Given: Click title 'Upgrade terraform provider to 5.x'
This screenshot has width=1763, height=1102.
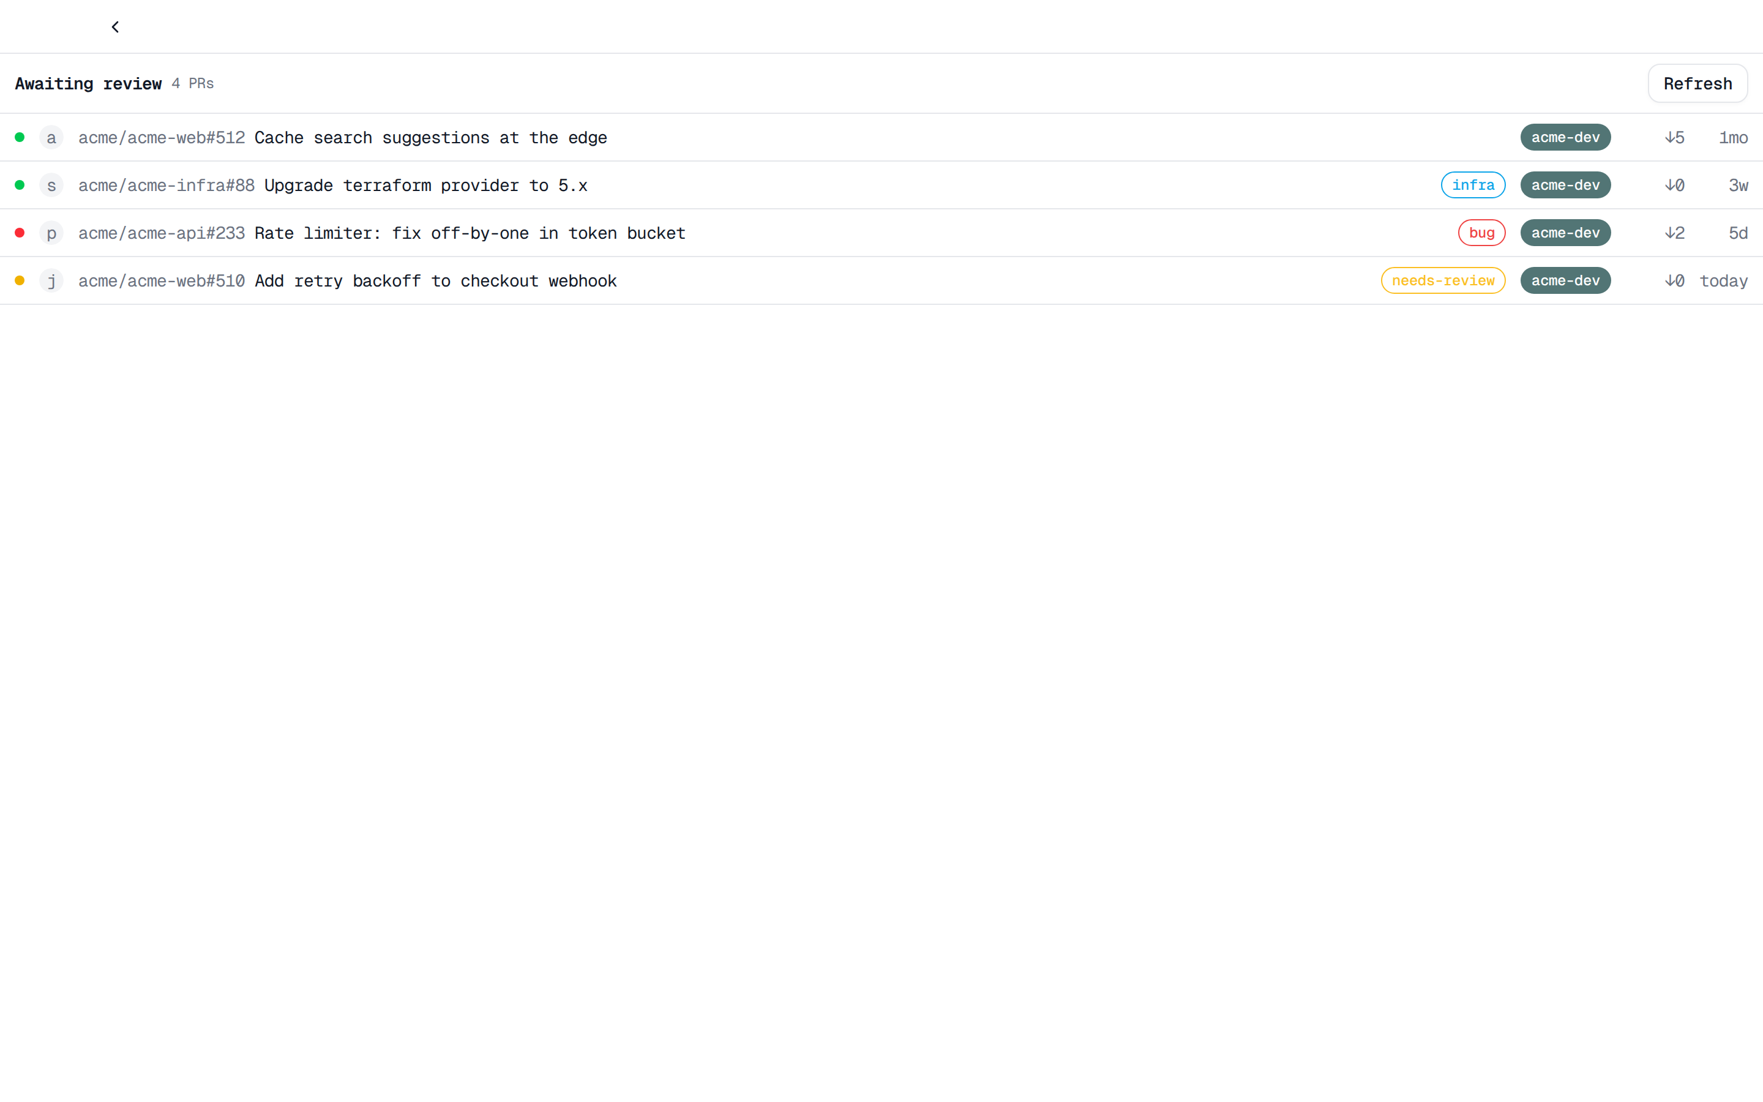Looking at the screenshot, I should pyautogui.click(x=425, y=185).
